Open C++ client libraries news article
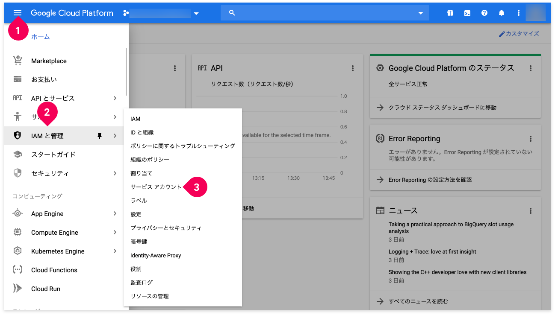This screenshot has width=555, height=315. (458, 272)
